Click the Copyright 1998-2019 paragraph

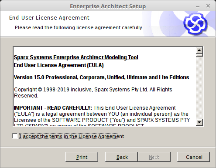click(93, 93)
